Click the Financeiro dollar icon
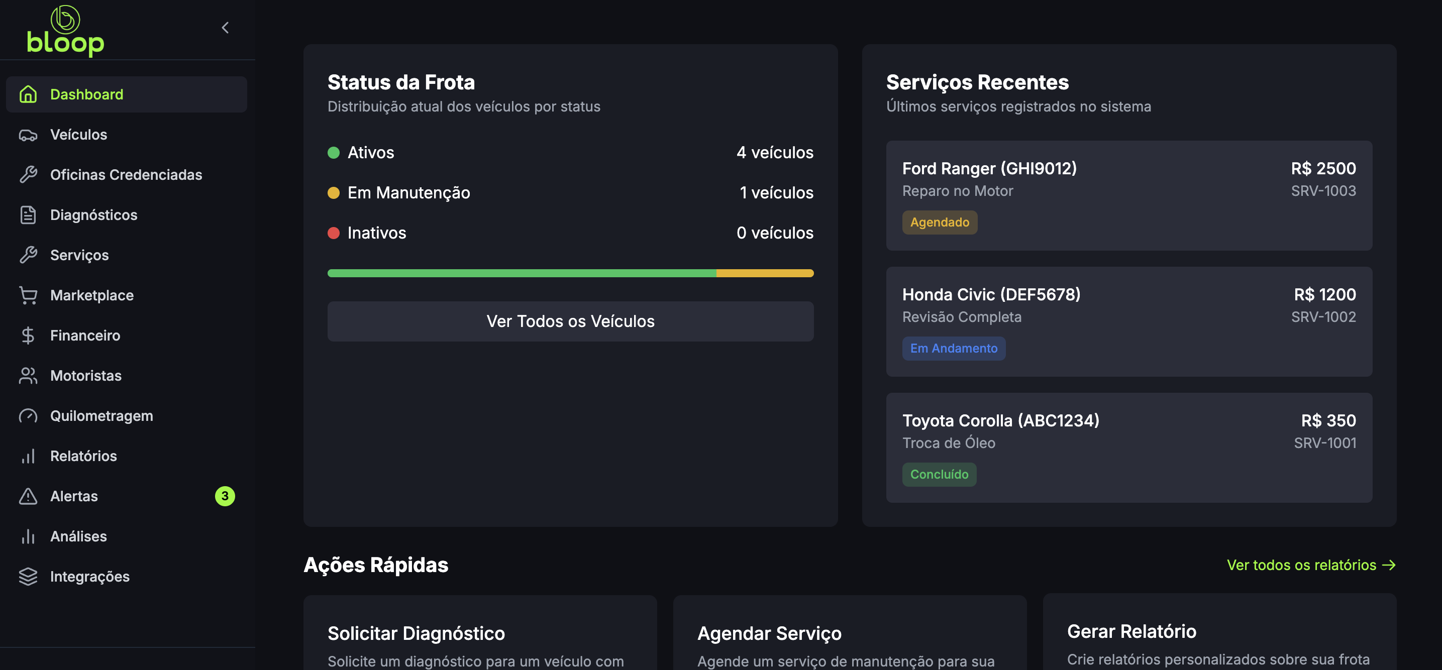 [x=28, y=336]
